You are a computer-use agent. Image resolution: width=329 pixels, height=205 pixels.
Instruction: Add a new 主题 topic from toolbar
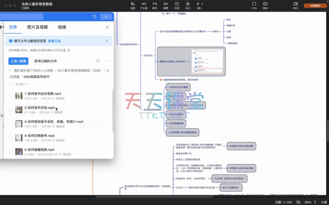(133, 5)
